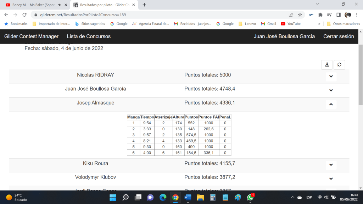
Task: Click the refresh results icon
Action: 339,64
